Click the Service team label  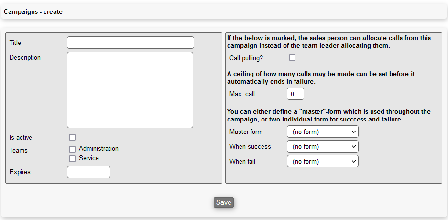(x=89, y=158)
